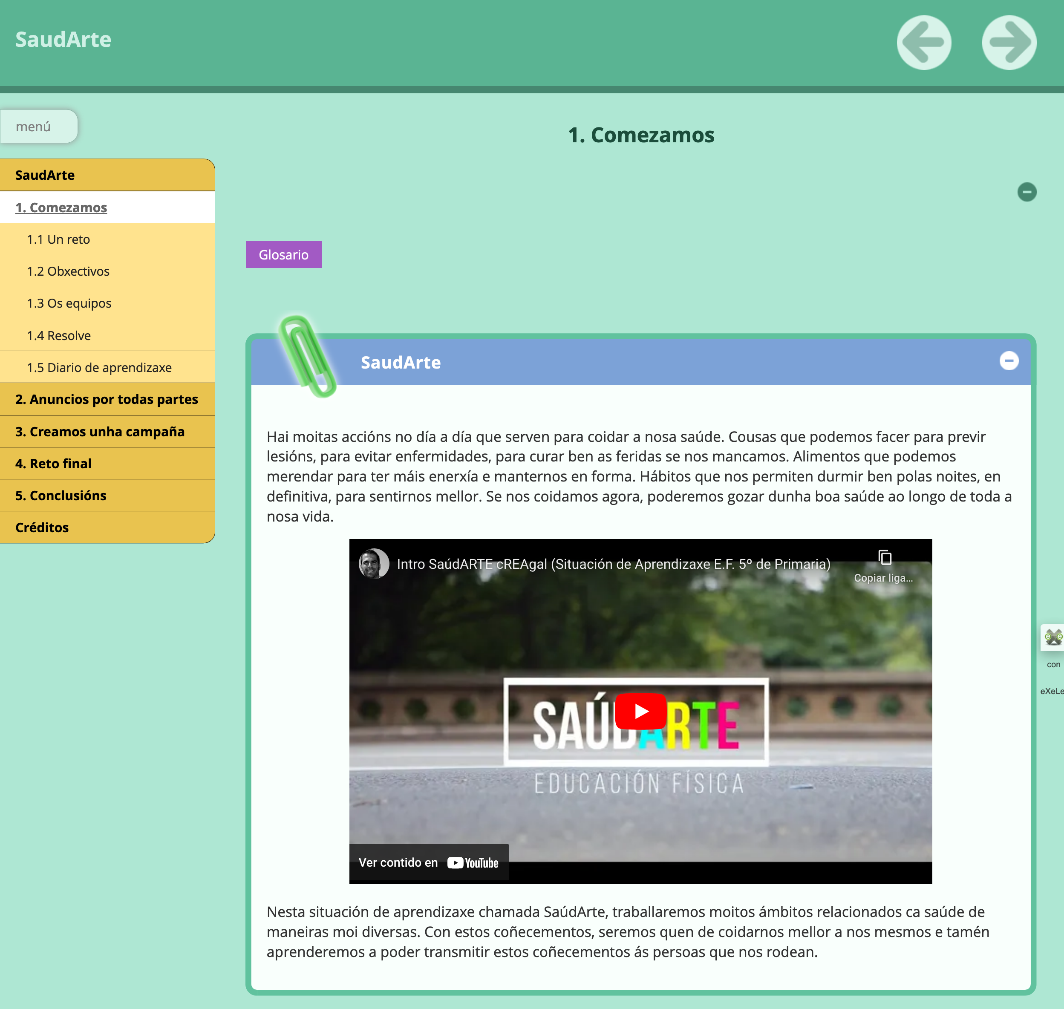
Task: Open the Créditos page
Action: click(42, 527)
